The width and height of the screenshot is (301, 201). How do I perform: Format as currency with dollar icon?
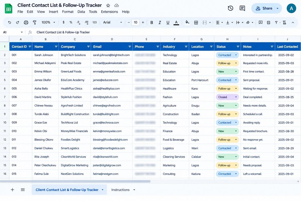(63, 22)
